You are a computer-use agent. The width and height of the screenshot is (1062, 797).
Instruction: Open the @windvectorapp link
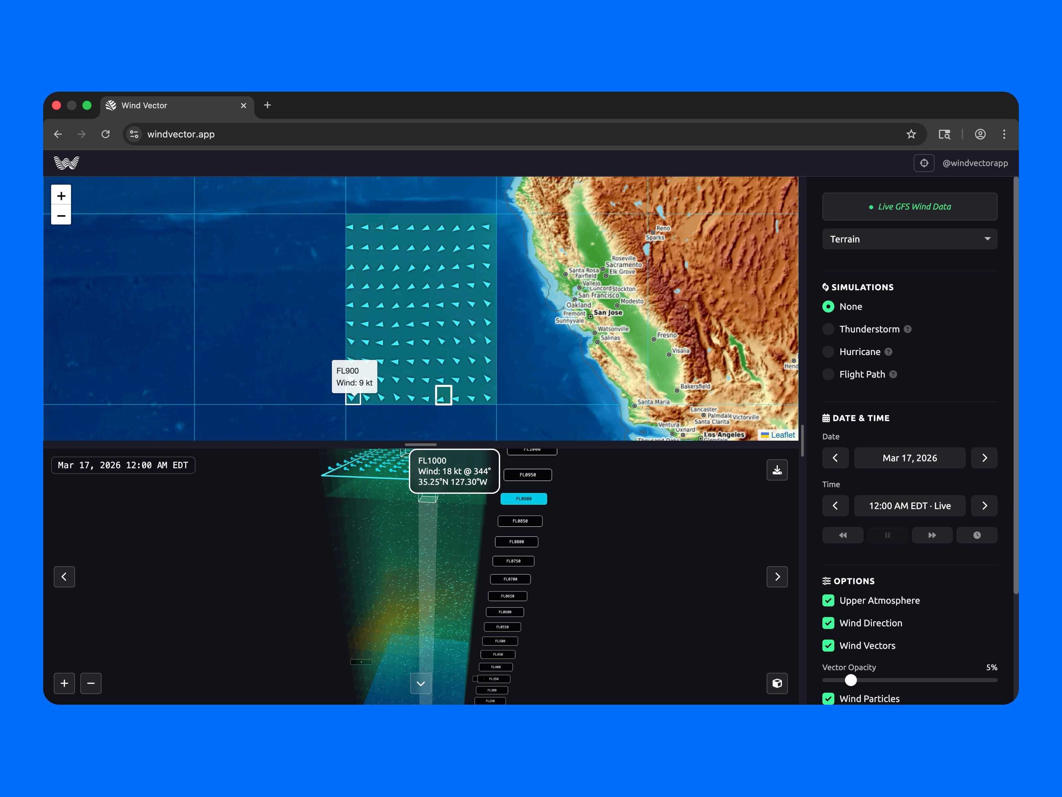tap(975, 163)
